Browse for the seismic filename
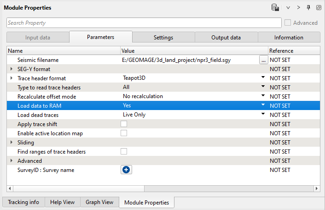 coord(263,60)
